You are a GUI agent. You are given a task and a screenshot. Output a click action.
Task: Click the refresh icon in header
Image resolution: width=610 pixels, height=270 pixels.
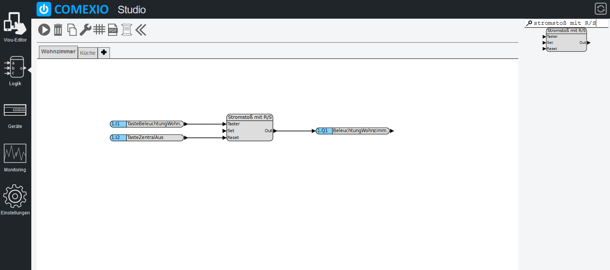point(600,8)
